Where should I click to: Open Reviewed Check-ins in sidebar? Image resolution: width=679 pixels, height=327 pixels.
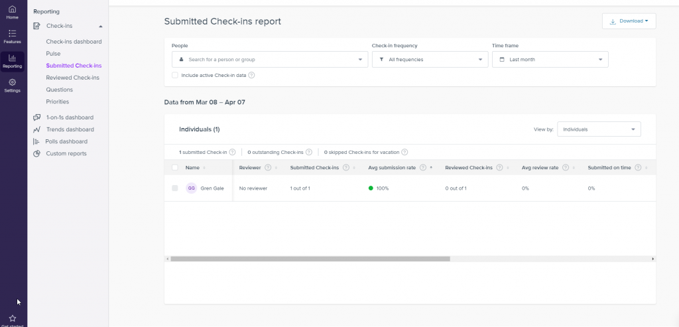coord(72,78)
